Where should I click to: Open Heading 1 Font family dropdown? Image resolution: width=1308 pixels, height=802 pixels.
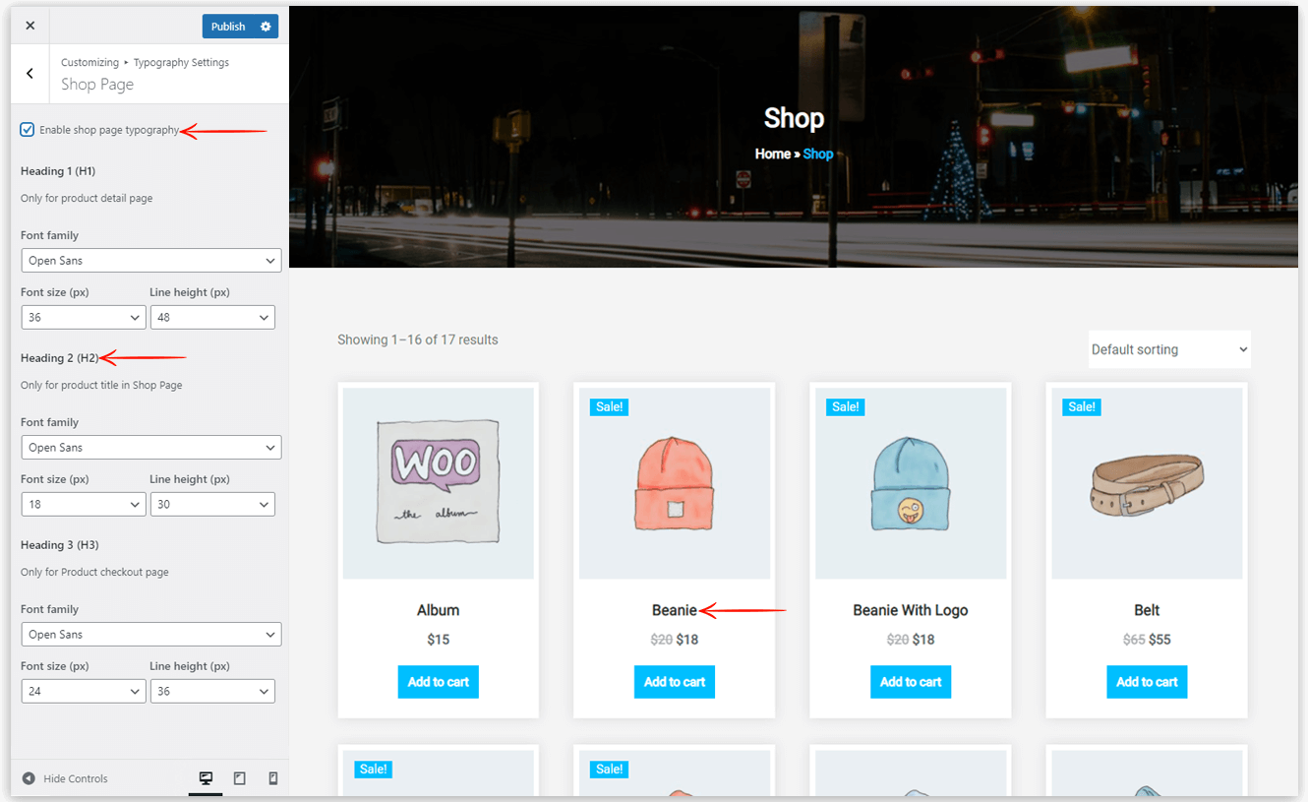151,261
